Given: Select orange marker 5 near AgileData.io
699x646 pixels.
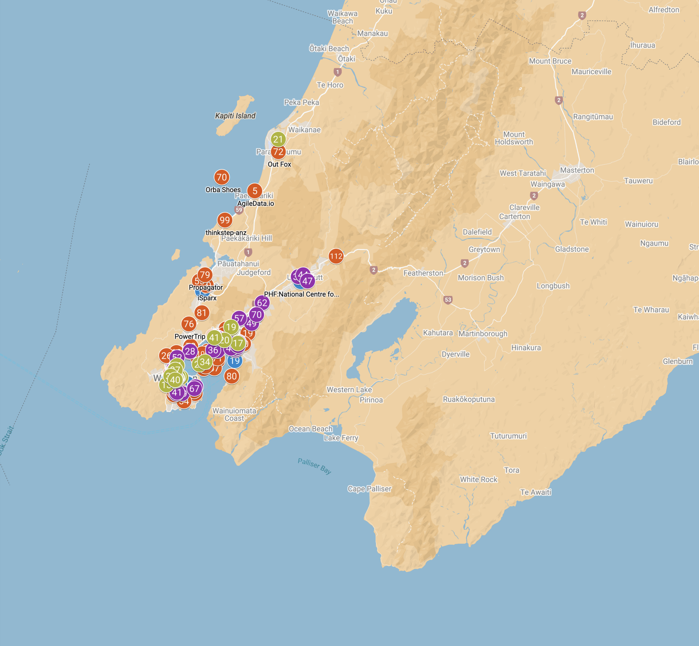Looking at the screenshot, I should [x=254, y=191].
